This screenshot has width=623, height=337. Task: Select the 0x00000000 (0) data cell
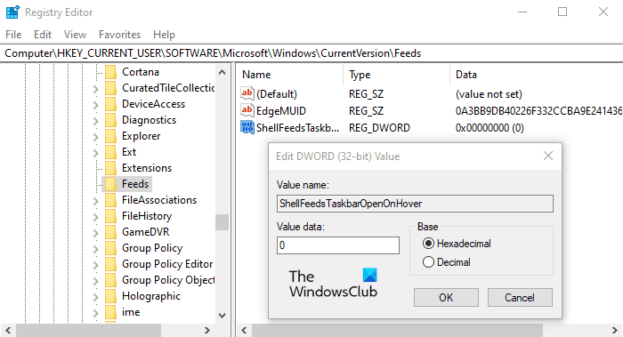click(489, 128)
